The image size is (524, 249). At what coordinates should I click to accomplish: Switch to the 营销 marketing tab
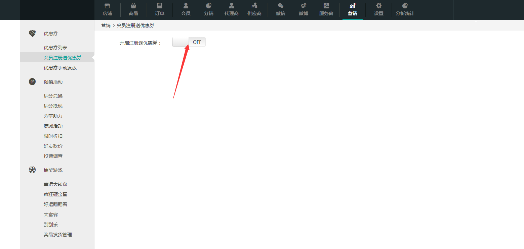point(353,10)
